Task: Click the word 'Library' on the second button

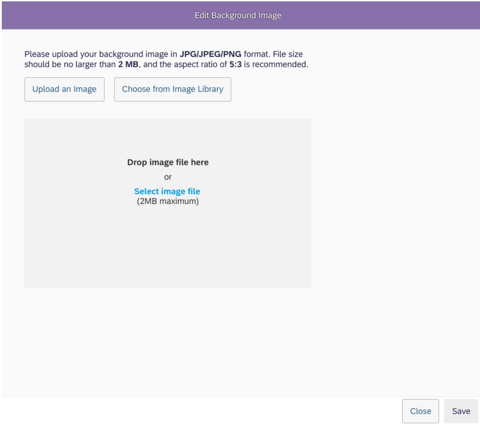Action: tap(210, 89)
